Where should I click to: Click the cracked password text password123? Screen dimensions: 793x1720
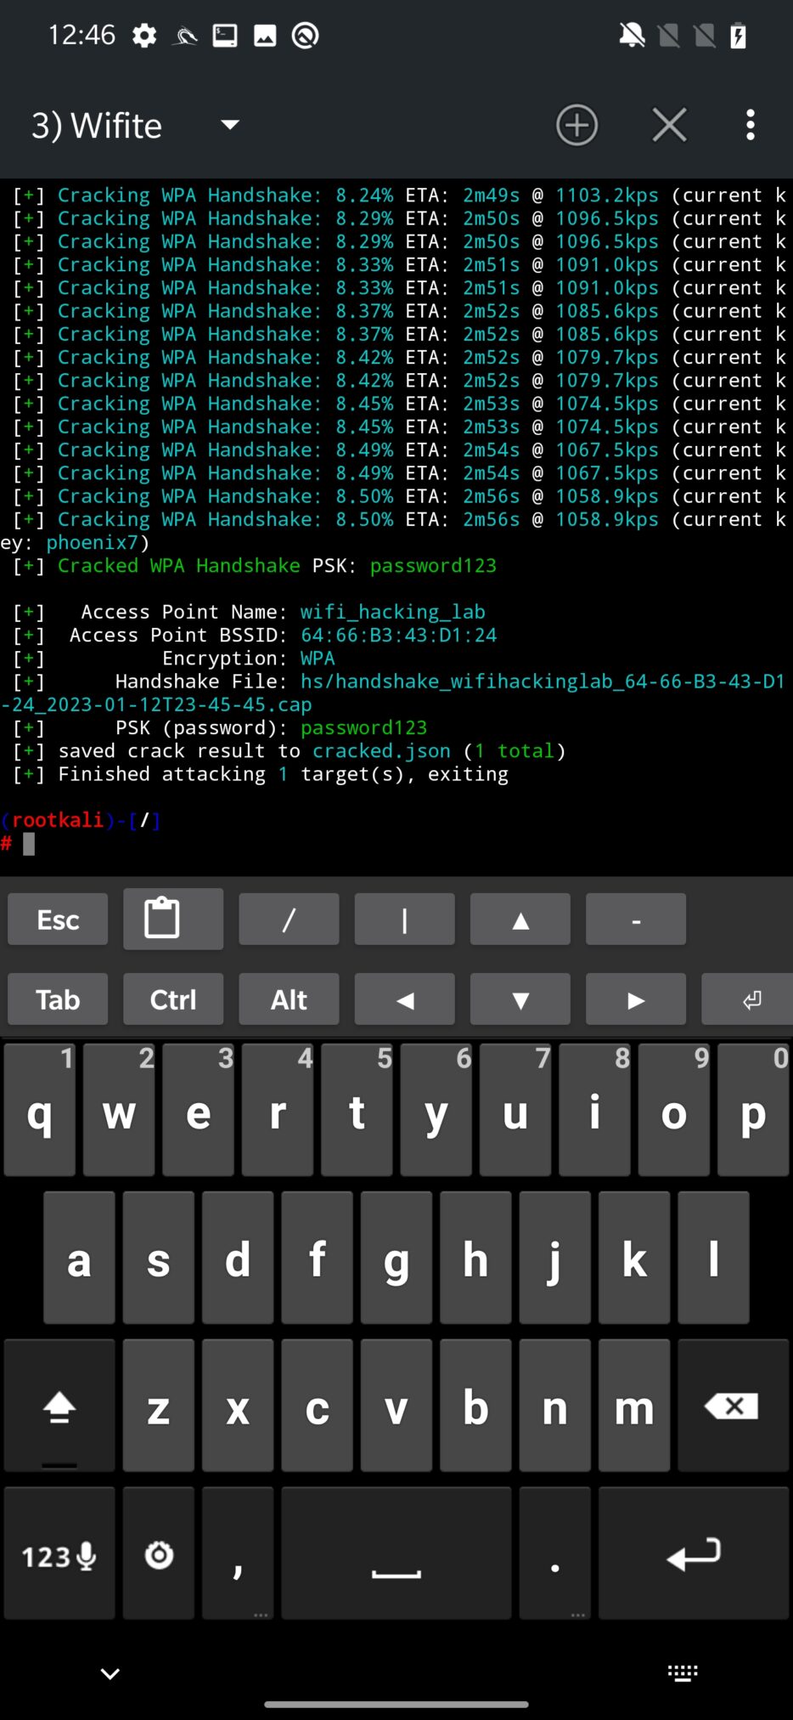pos(433,566)
